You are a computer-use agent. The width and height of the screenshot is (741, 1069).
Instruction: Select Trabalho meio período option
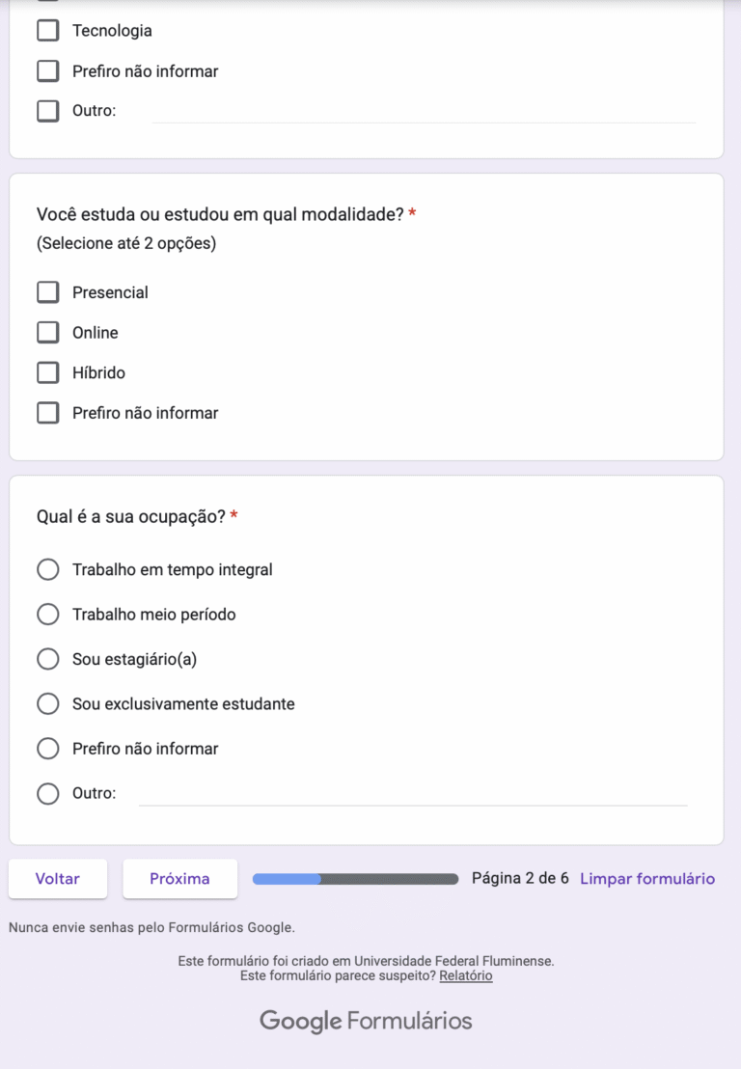[48, 615]
